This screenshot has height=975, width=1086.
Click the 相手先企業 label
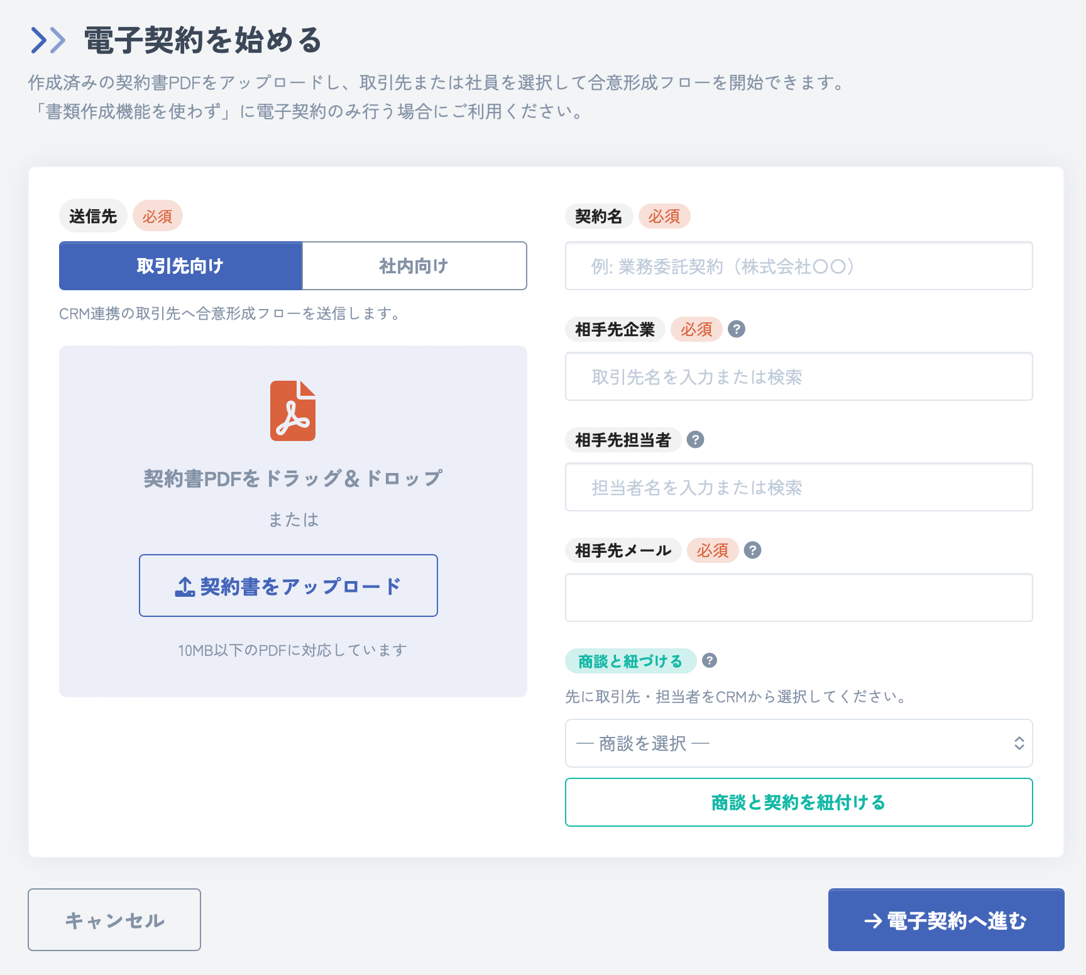615,329
